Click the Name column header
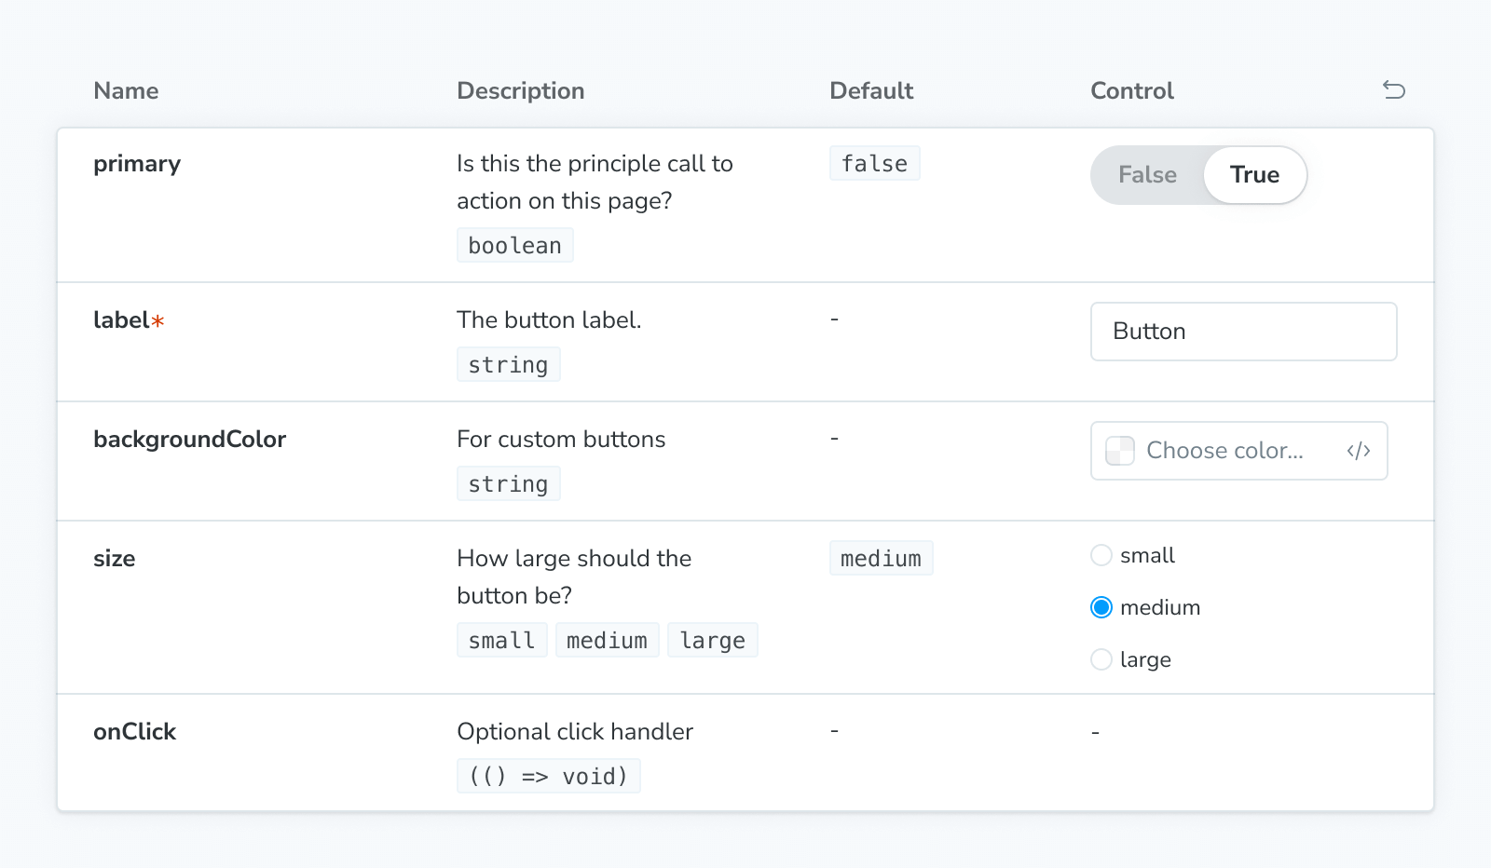 126,90
